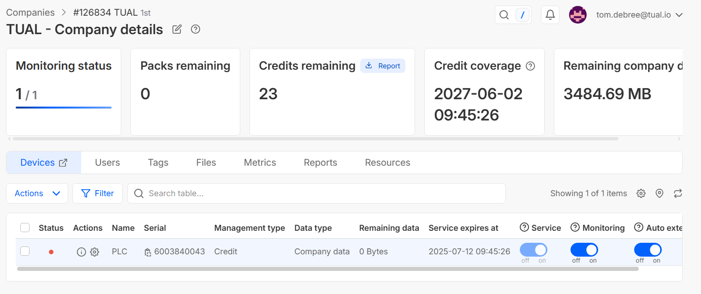Image resolution: width=701 pixels, height=294 pixels.
Task: Select the PLC row checkbox
Action: pyautogui.click(x=25, y=251)
